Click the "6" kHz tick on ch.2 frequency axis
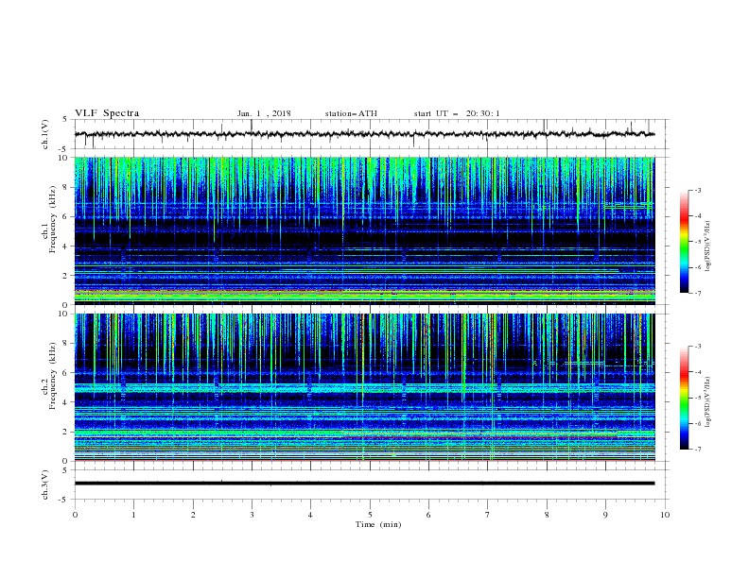Screen dimensions: 749x578 (x=66, y=373)
